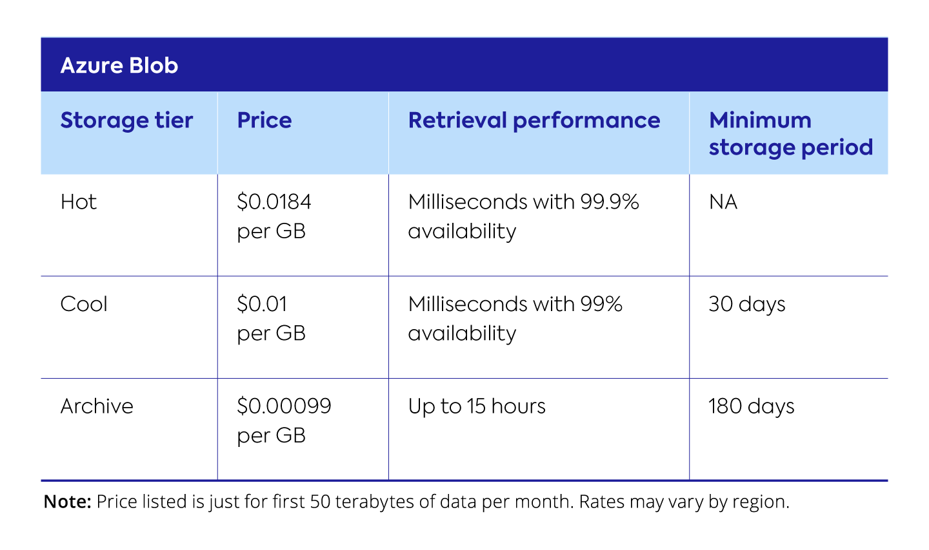The width and height of the screenshot is (929, 550).
Task: Click the $0.01 per GB price cell
Action: pos(271,318)
